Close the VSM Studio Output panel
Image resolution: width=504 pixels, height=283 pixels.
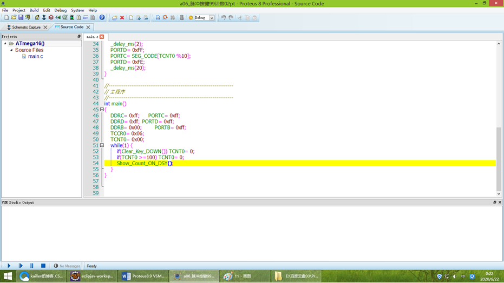500,202
